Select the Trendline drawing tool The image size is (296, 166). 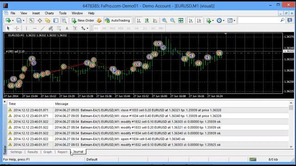pos(43,28)
